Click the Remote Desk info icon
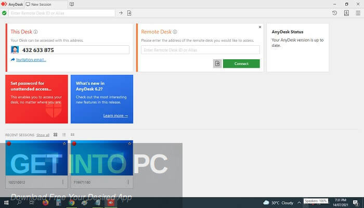 coord(175,32)
